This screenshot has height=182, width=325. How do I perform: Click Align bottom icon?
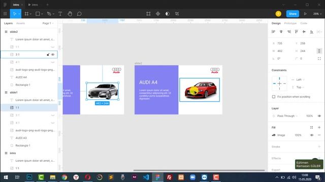tap(311, 31)
